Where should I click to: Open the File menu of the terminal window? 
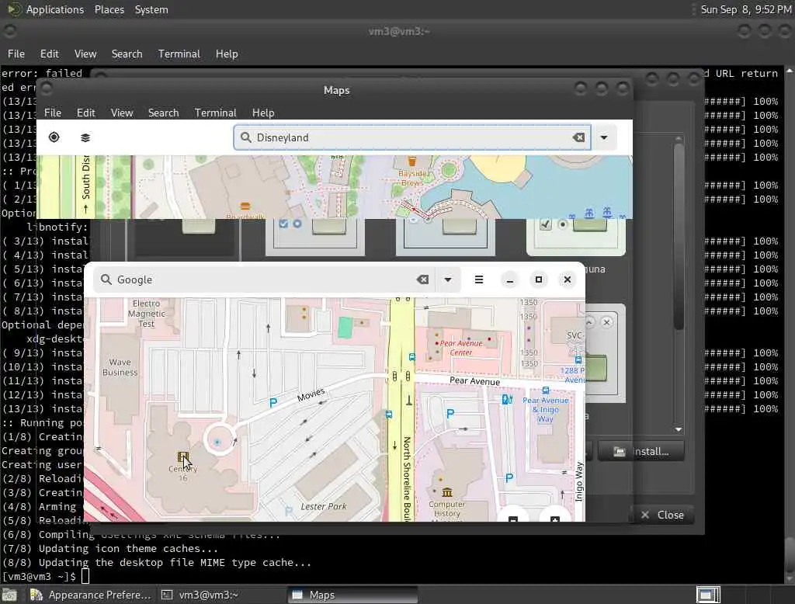[x=16, y=54]
